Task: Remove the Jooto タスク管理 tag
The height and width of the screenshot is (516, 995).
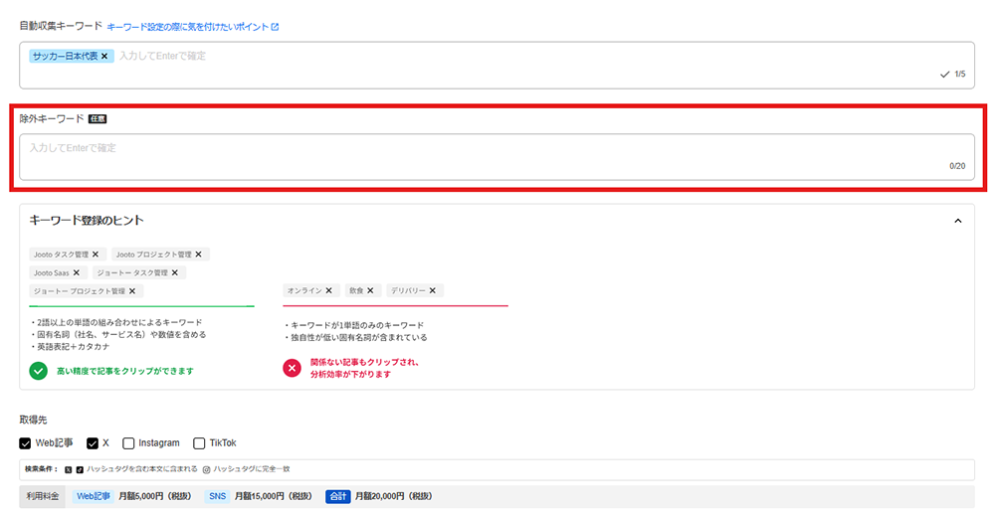Action: pyautogui.click(x=96, y=255)
